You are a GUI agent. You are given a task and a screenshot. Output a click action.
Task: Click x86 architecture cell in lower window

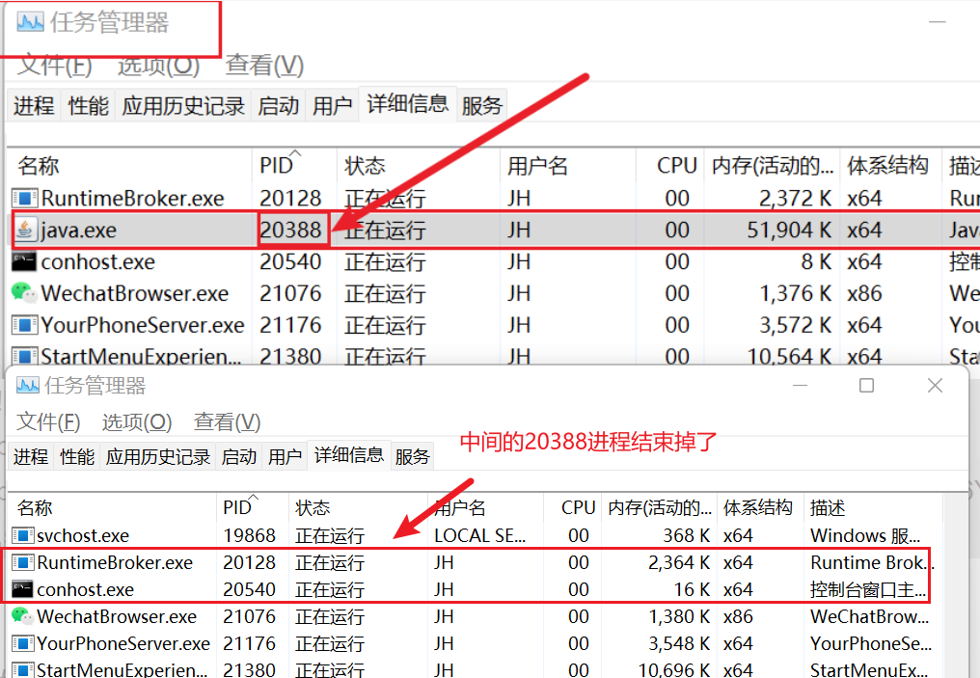(x=738, y=616)
